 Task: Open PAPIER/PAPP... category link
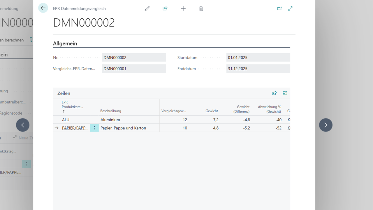pos(75,128)
